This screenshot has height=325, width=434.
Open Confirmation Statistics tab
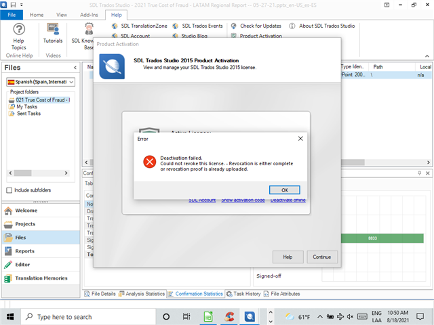[x=195, y=294]
